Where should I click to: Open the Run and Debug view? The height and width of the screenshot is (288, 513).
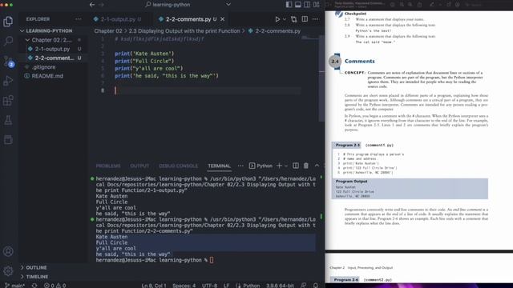8,81
